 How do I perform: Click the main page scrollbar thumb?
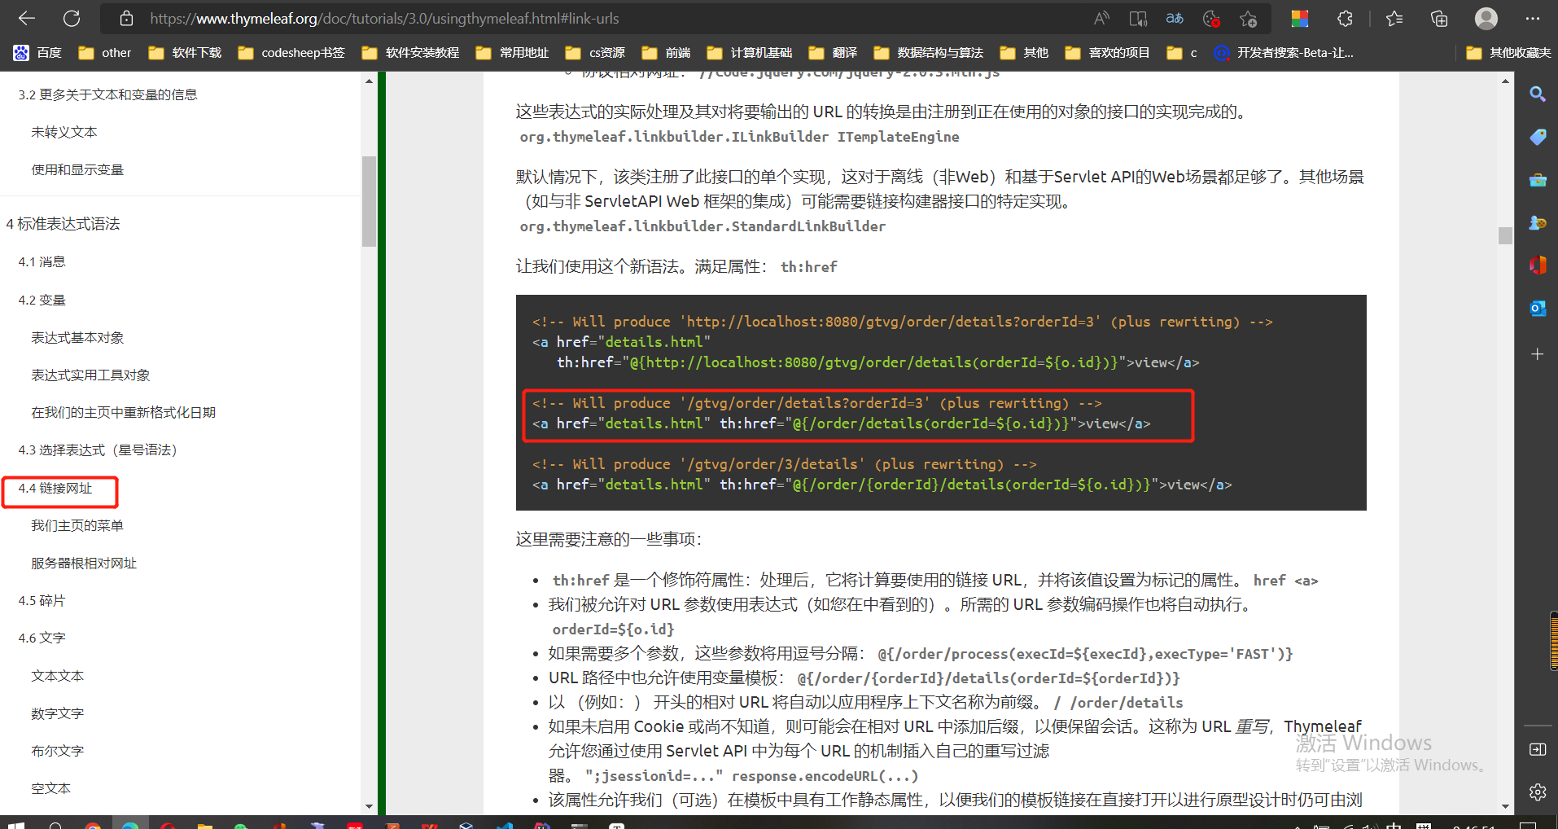[x=1505, y=235]
